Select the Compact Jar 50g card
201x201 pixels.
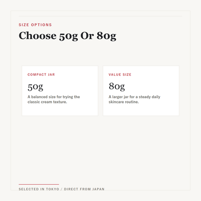tap(60, 91)
